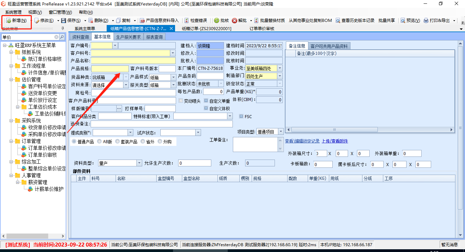Switch to the 资料查询 tab
Screen dimensions: 465x252
point(80,37)
